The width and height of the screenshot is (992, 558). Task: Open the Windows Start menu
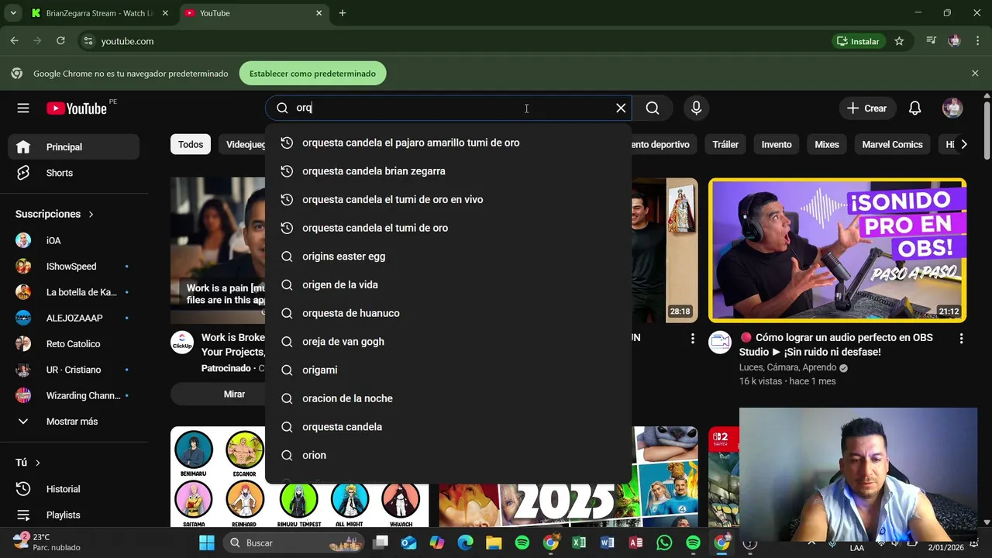[207, 543]
